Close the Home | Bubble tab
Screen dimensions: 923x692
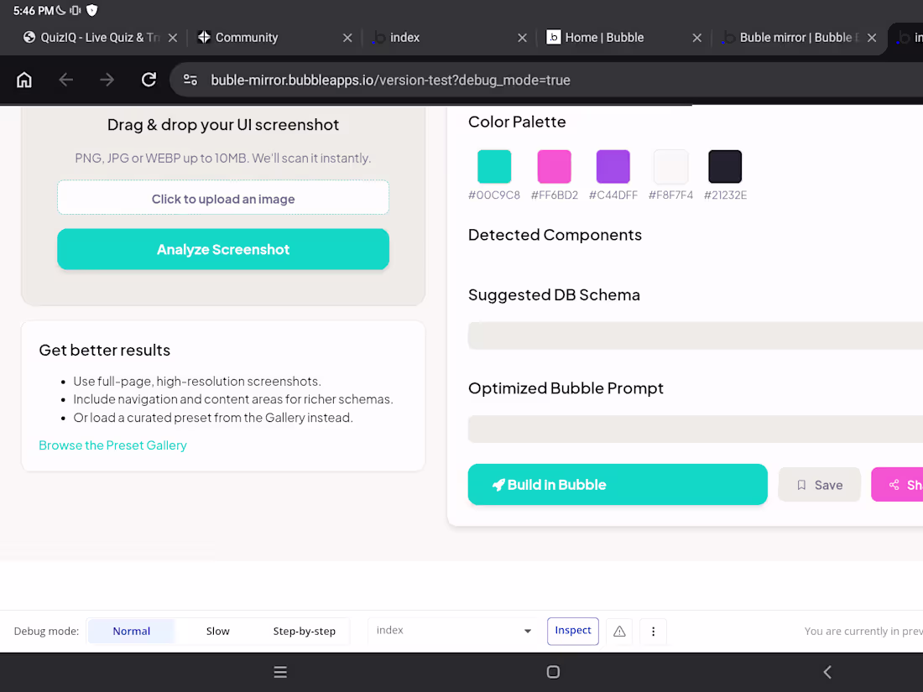[x=697, y=38]
